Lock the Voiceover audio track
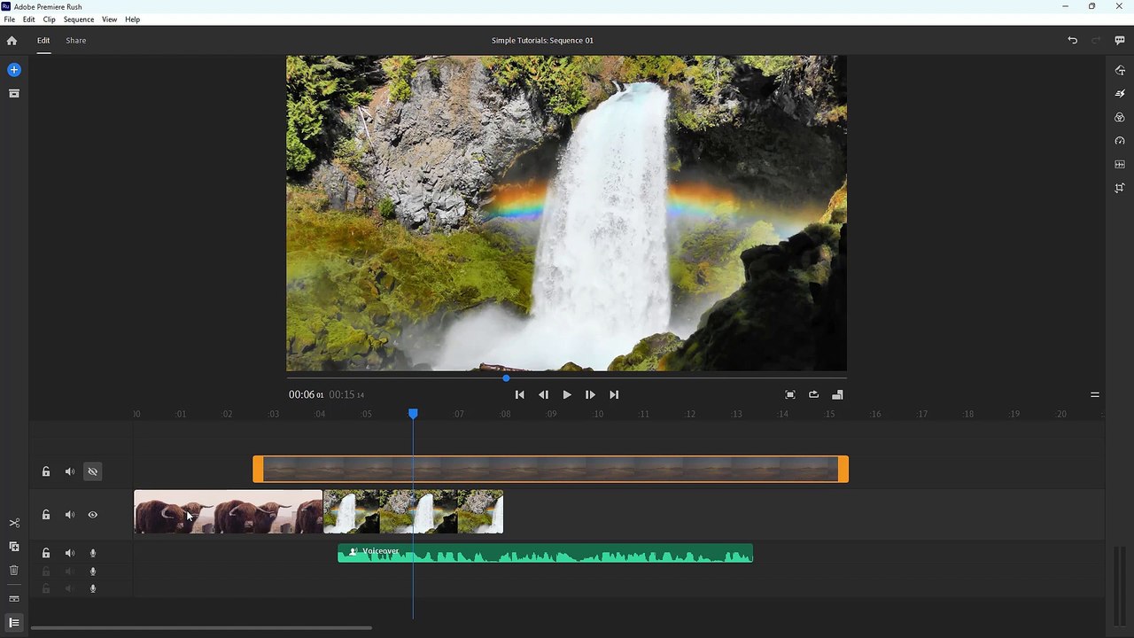 tap(46, 553)
